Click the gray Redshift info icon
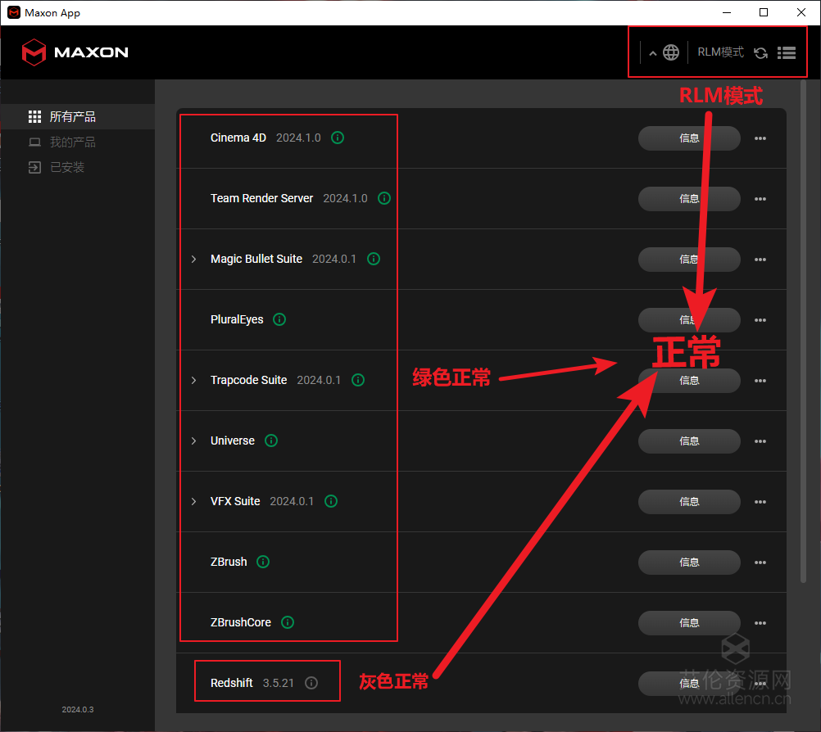The width and height of the screenshot is (821, 732). coord(311,683)
